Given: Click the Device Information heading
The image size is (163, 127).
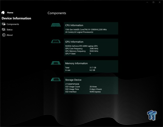Looking at the screenshot, I should (16, 18).
